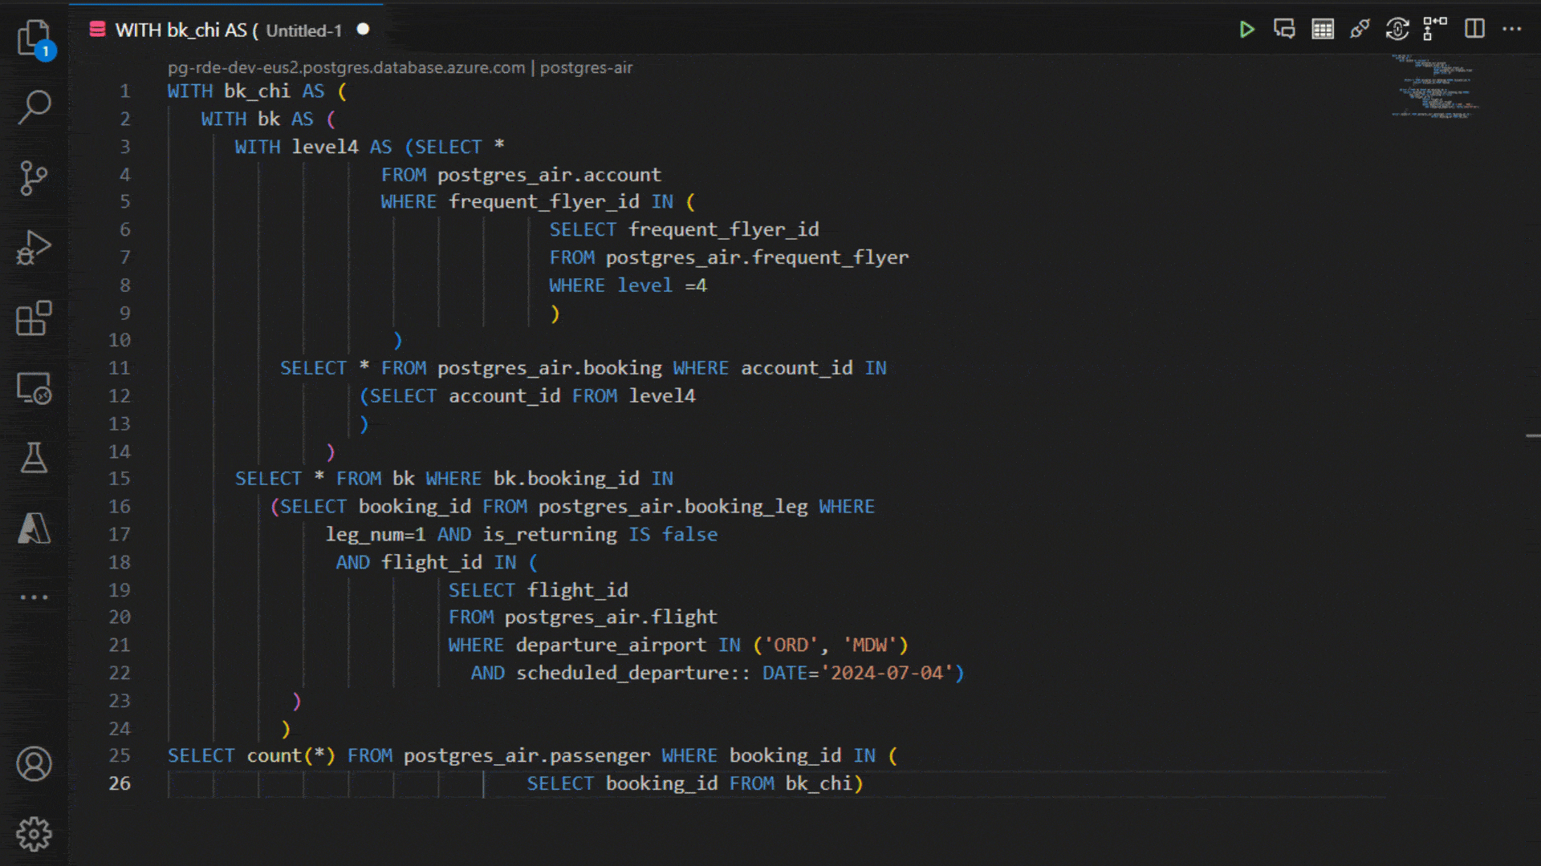
Task: Open the Explorer view
Action: click(x=34, y=38)
